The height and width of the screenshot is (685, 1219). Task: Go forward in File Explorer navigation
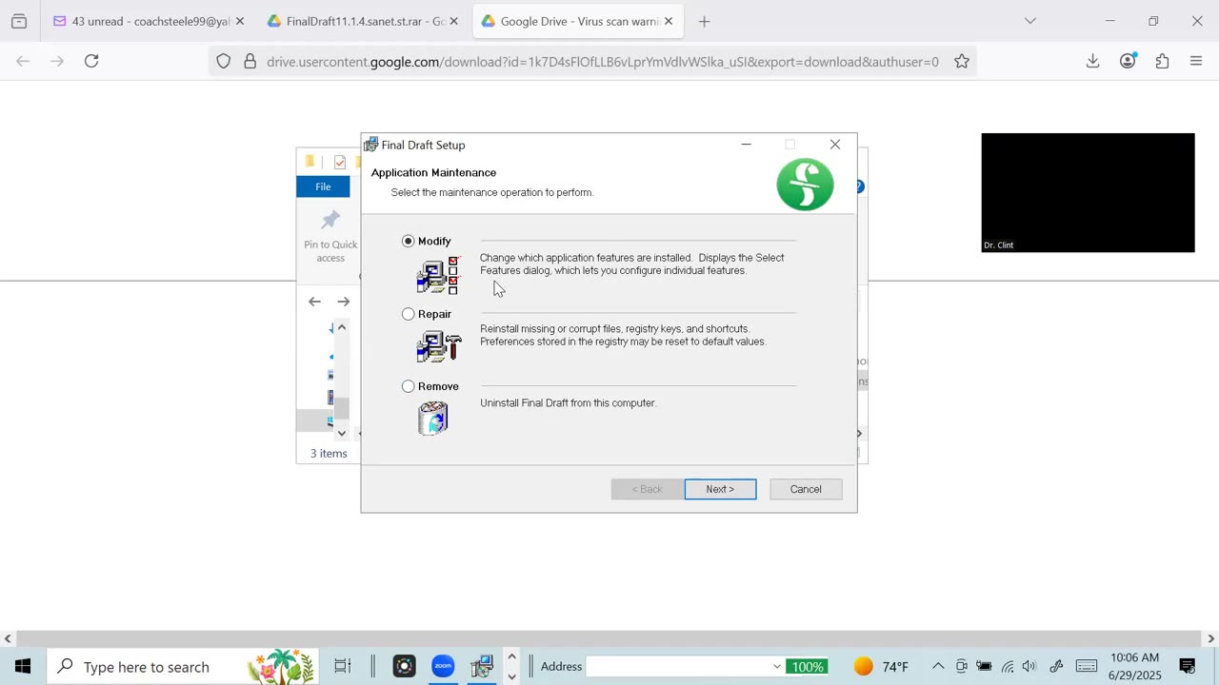point(343,302)
